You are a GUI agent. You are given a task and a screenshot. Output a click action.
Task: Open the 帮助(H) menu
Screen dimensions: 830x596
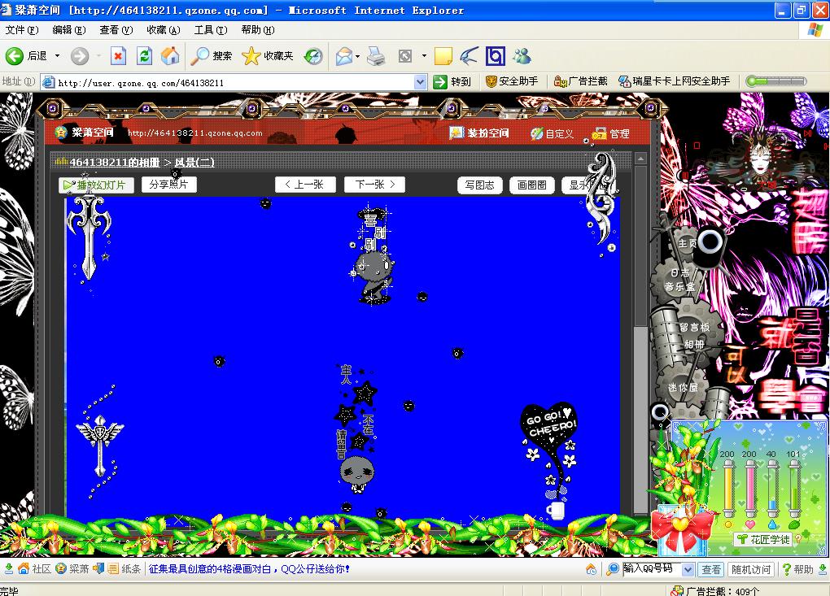pyautogui.click(x=258, y=30)
